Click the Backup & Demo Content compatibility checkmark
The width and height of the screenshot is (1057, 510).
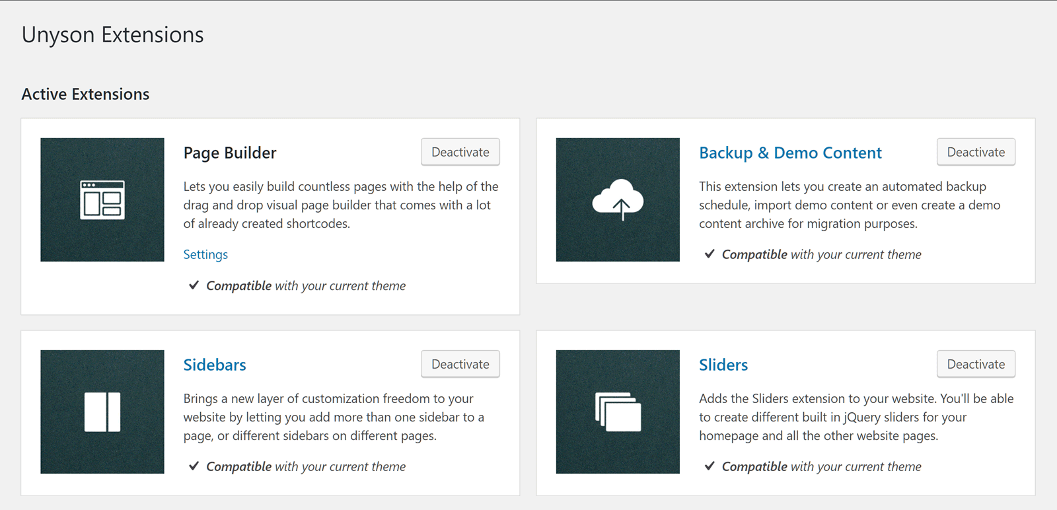coord(710,254)
